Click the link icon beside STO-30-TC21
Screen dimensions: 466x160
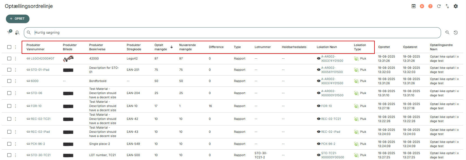point(28,155)
